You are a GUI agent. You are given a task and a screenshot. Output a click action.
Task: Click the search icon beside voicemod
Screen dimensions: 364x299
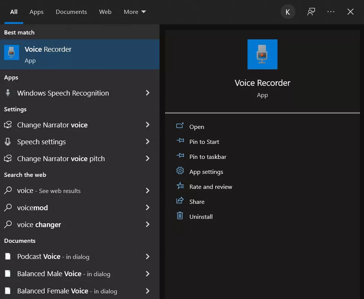(8, 208)
